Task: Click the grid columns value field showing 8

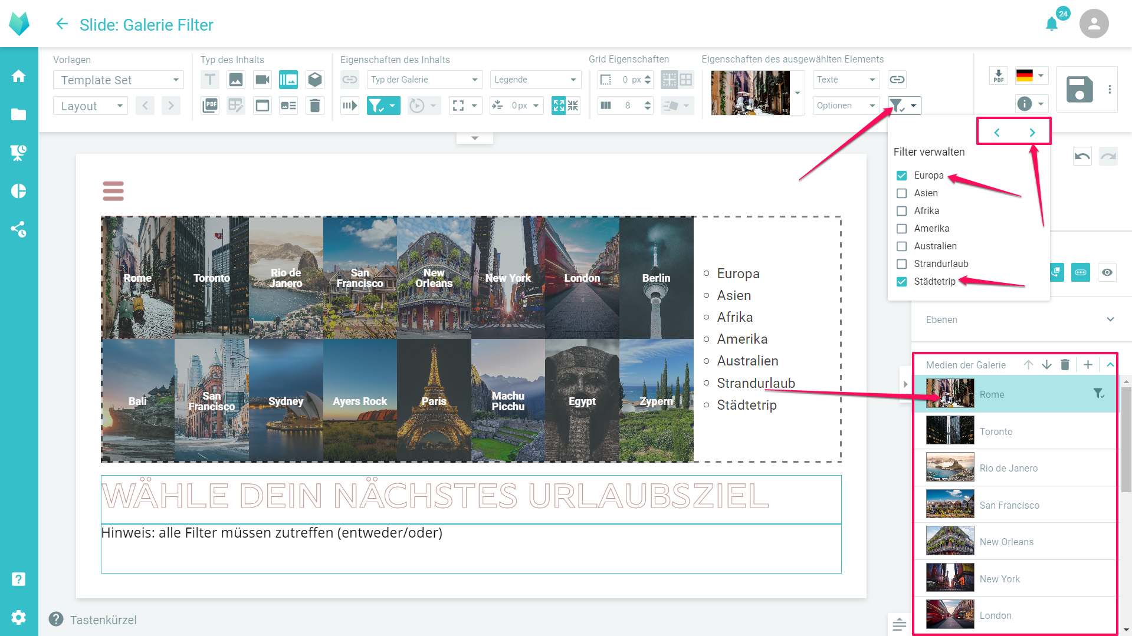Action: (x=628, y=106)
